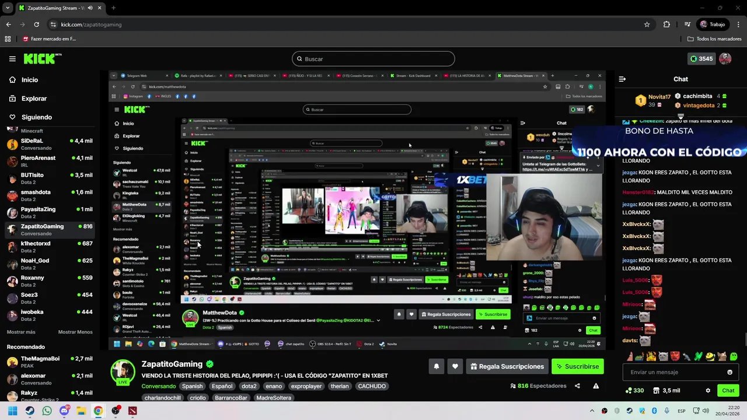Mute the ZapatitoGaming Stream tab audio
747x420 pixels.
pyautogui.click(x=90, y=8)
